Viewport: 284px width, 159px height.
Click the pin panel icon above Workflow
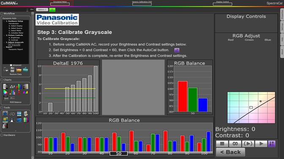pyautogui.click(x=27, y=10)
